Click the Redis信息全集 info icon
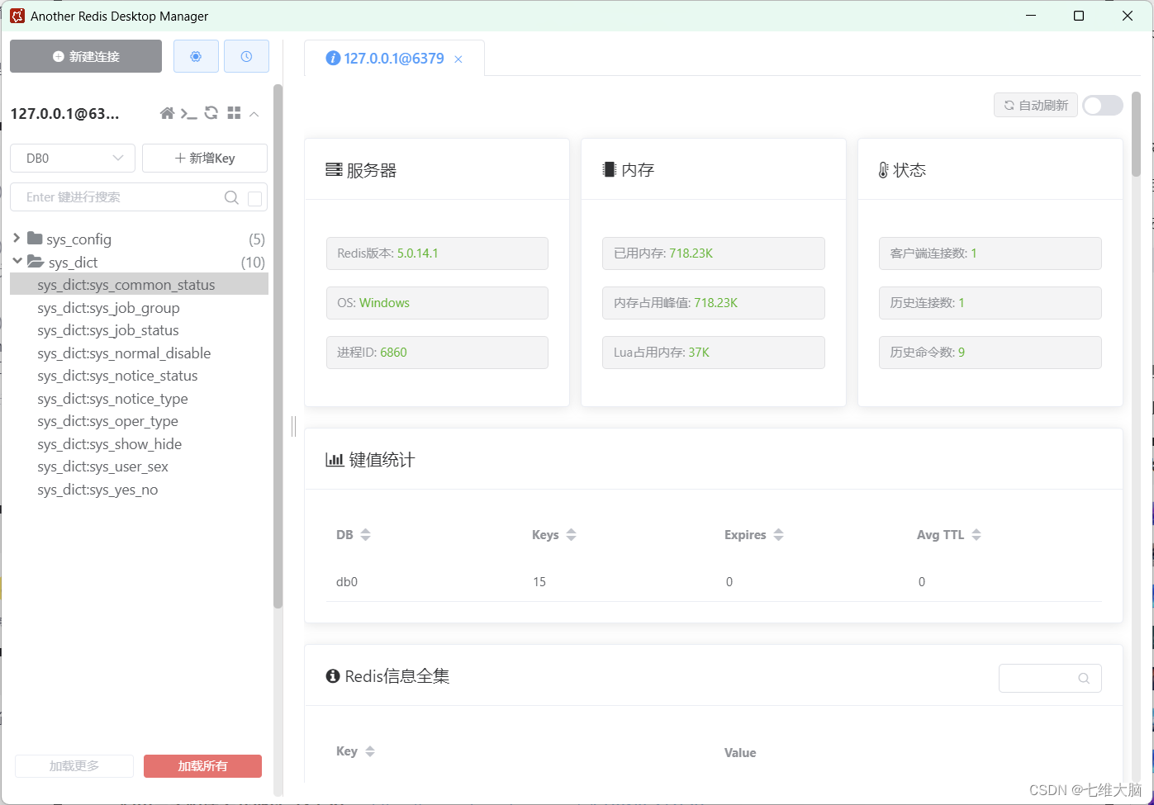This screenshot has height=805, width=1154. point(333,676)
